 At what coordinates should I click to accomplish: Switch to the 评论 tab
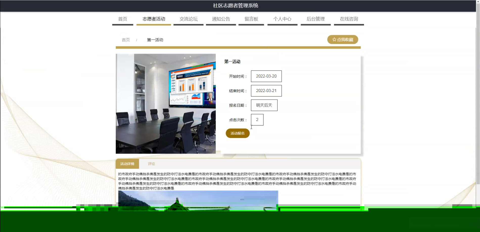[151, 164]
